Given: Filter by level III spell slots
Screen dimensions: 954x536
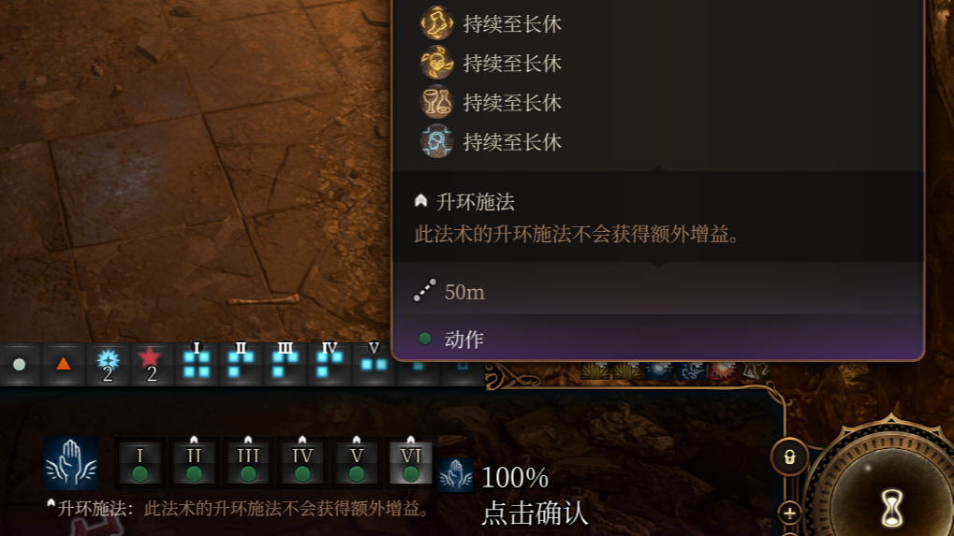Looking at the screenshot, I should click(286, 363).
